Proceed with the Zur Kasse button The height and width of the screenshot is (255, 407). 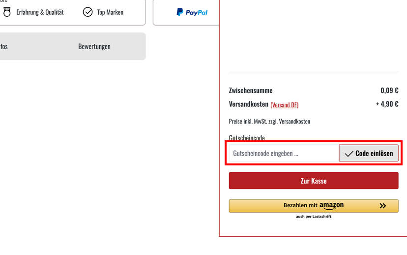314,181
